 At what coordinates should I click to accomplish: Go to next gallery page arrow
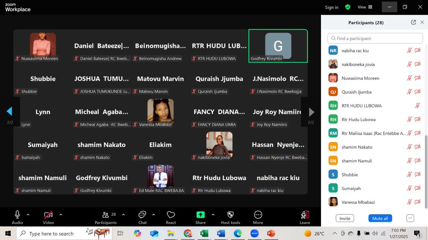(x=311, y=112)
